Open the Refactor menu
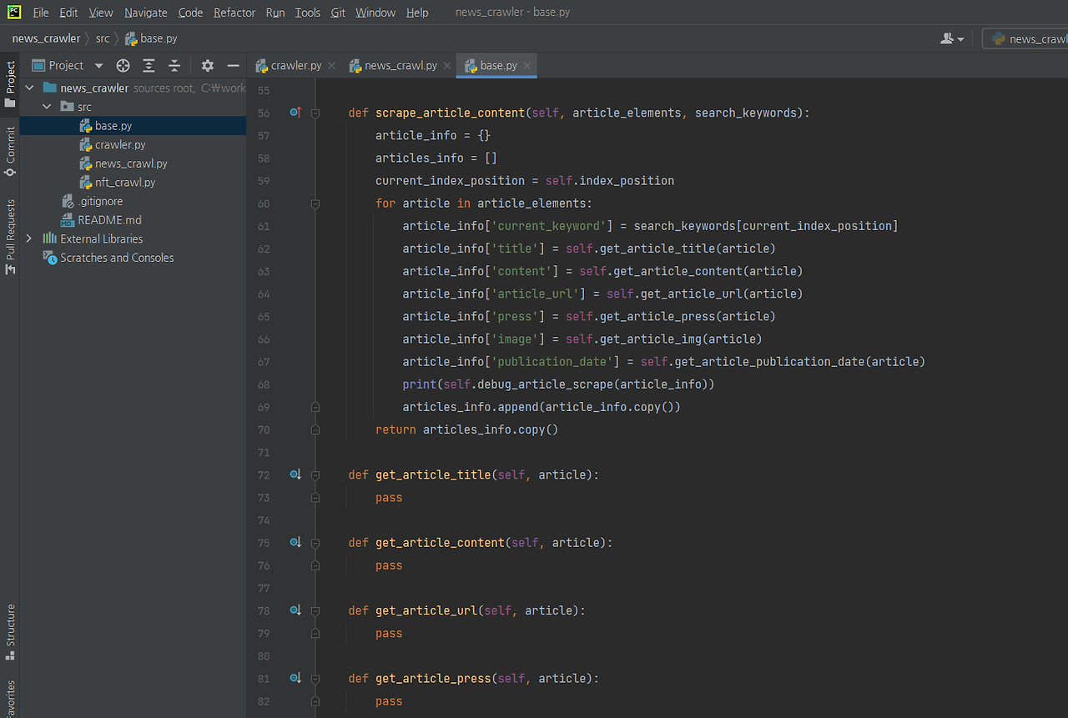The image size is (1068, 718). tap(234, 13)
